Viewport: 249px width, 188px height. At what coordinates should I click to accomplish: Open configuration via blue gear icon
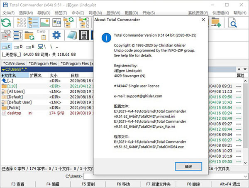(x=56, y=35)
